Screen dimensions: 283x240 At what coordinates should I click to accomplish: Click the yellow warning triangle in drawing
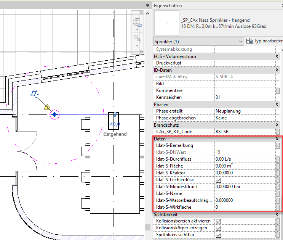click(47, 107)
